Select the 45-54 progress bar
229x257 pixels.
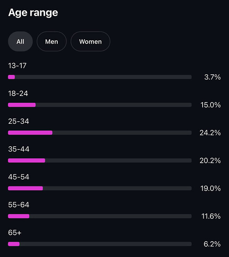100,188
